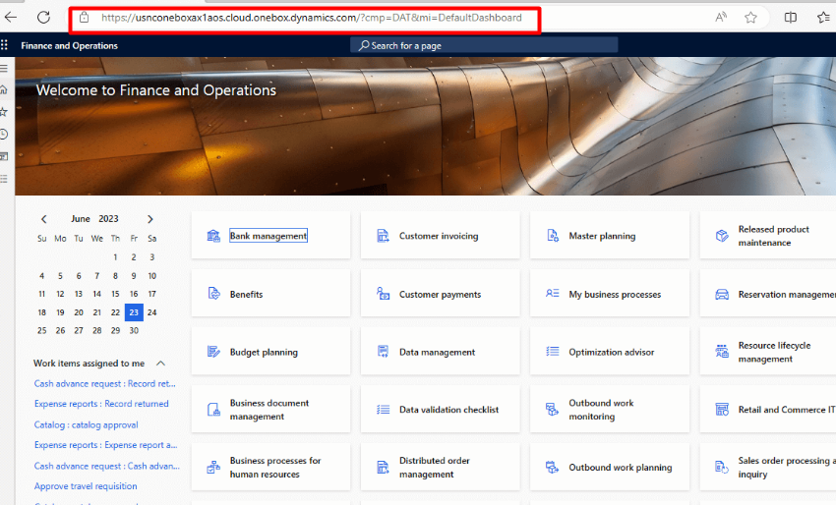Click the Benefits tile icon
The image size is (836, 505).
coord(213,294)
